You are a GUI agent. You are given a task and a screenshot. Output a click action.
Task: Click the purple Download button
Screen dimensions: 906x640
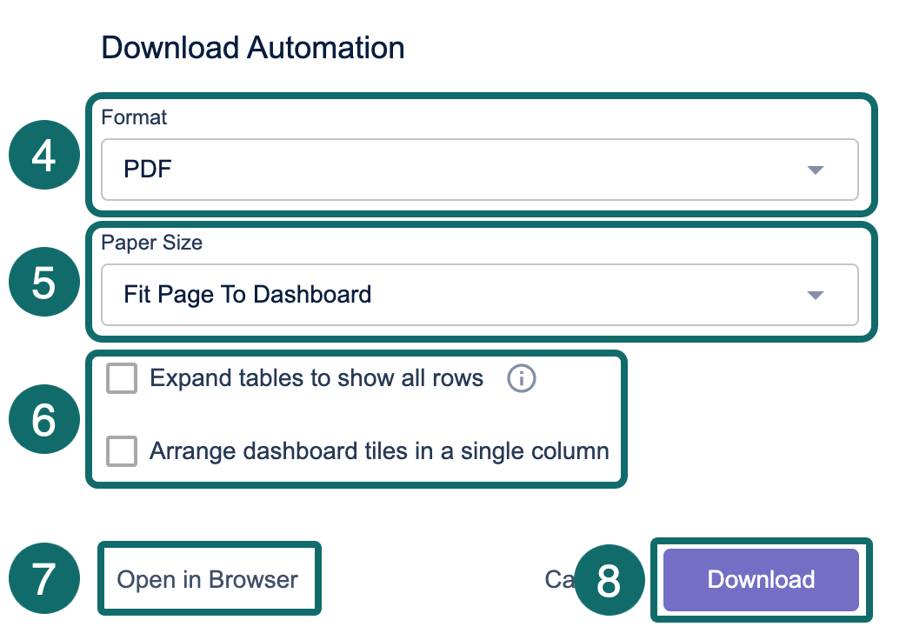[761, 579]
